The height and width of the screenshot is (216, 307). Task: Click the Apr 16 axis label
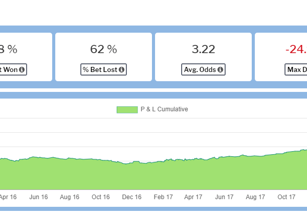click(8, 197)
